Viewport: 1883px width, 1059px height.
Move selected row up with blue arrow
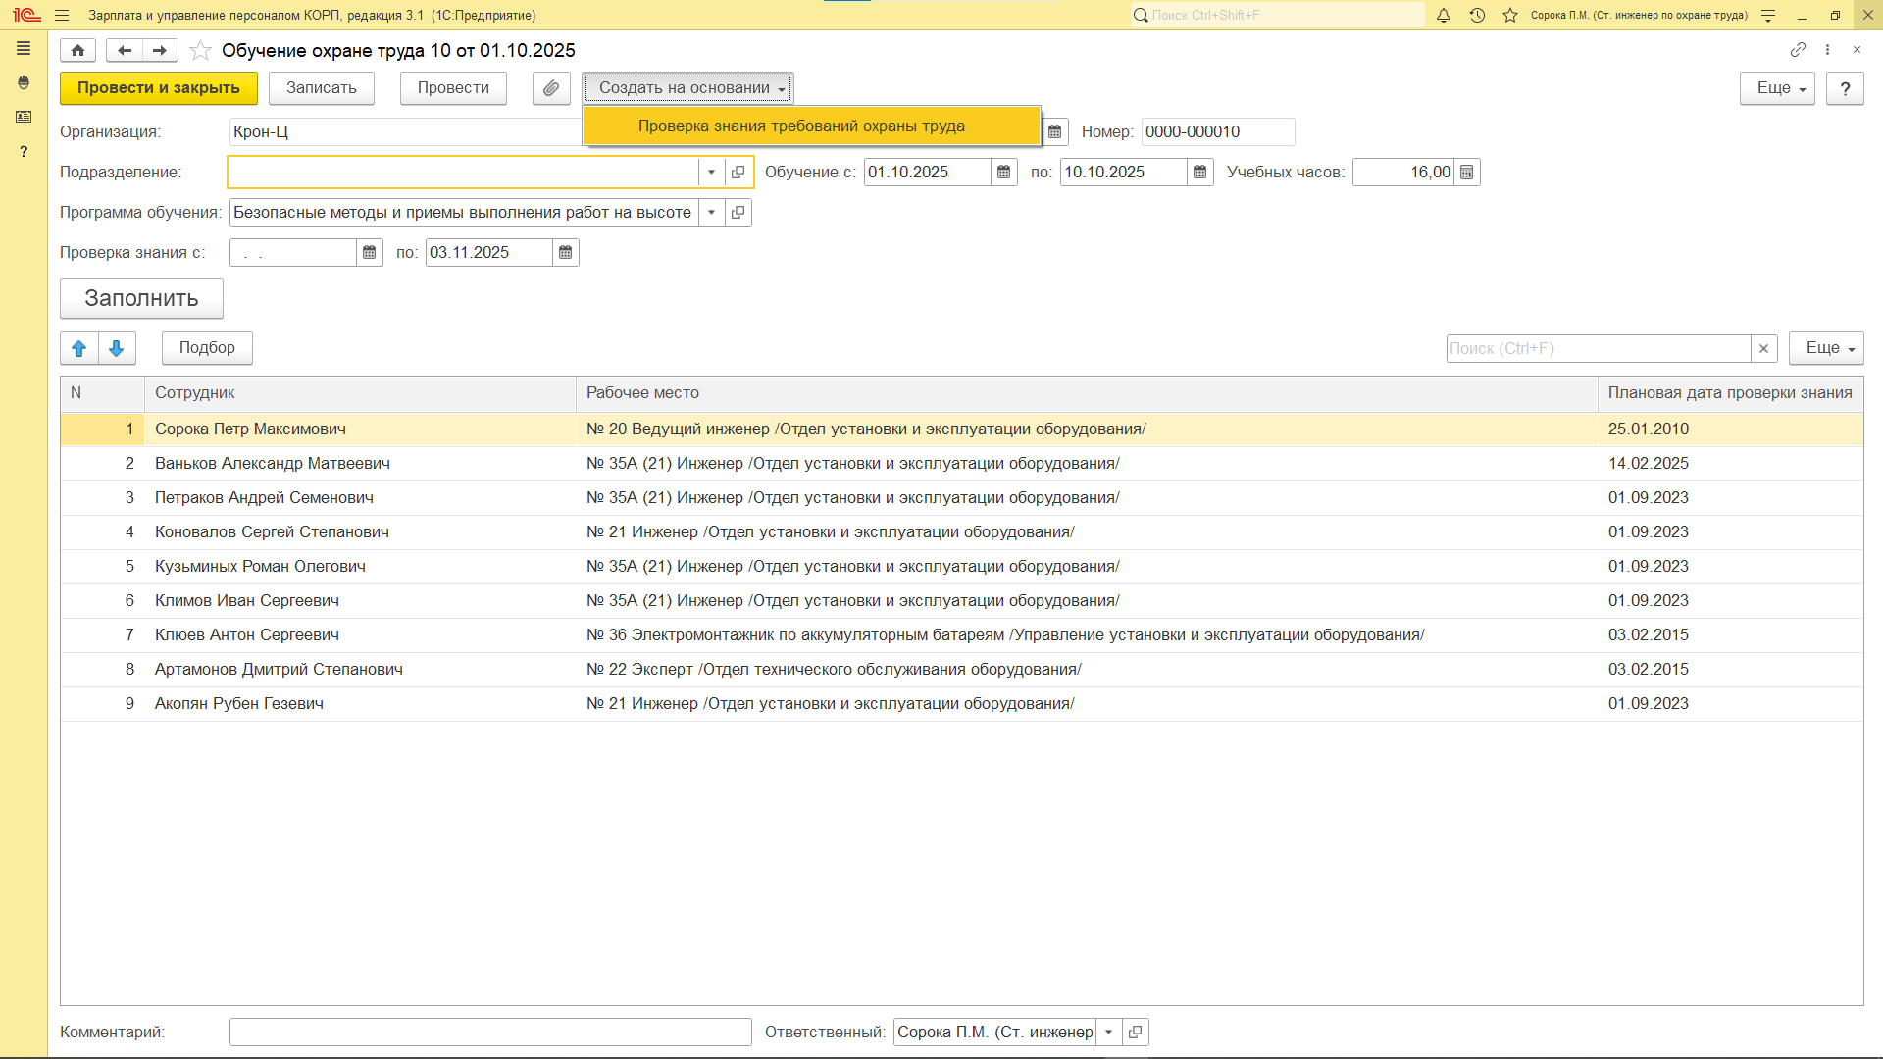(79, 348)
